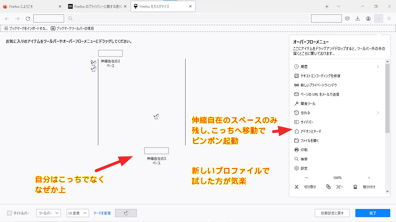This screenshot has width=396, height=222.
Task: Open the UI 密度 dropdown
Action: point(78,213)
